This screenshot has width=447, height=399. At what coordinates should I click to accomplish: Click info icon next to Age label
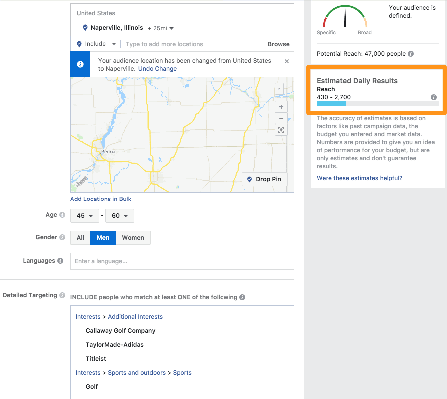pos(62,215)
